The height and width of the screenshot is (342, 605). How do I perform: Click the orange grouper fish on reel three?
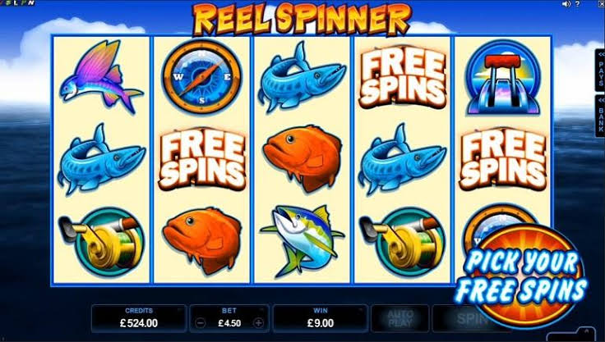302,157
